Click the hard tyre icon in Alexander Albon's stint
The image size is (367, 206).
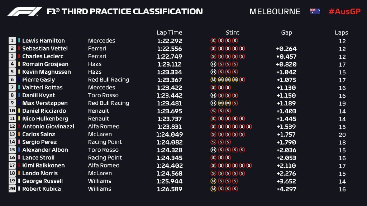[213, 150]
